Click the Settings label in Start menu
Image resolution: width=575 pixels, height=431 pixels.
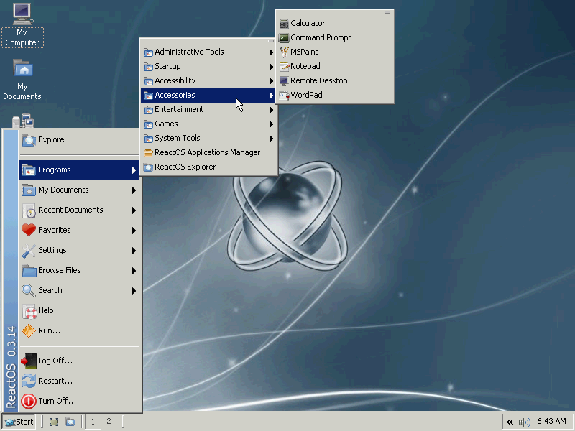(x=52, y=250)
